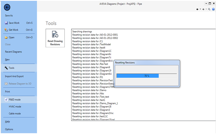The height and width of the screenshot is (134, 216).
Task: Click the log line for /Diagram6iii
Action: (x=92, y=74)
